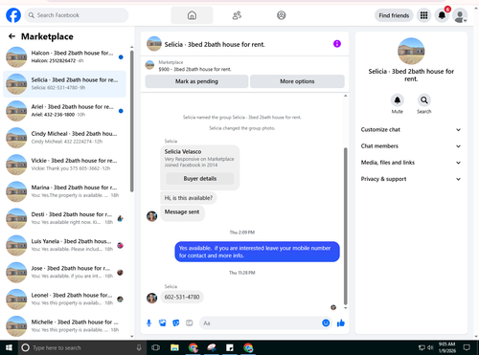Viewport: 479px width, 355px height.
Task: Click the 602-531-4780 message bubble
Action: point(182,297)
